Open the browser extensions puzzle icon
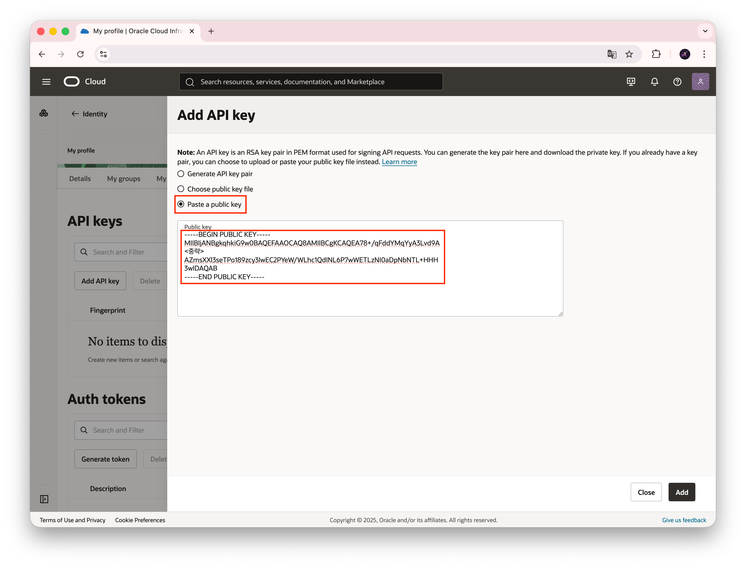746x567 pixels. pos(656,54)
